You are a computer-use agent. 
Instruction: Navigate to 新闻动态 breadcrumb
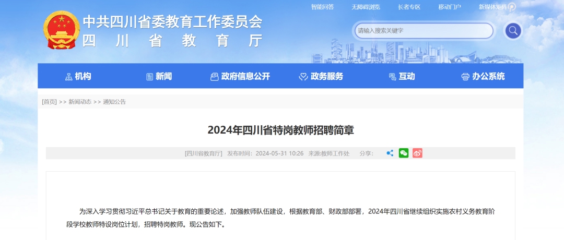(x=80, y=102)
